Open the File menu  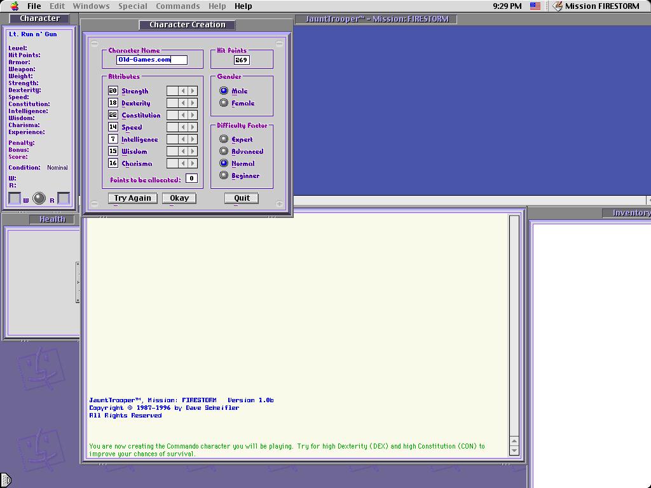tap(34, 6)
